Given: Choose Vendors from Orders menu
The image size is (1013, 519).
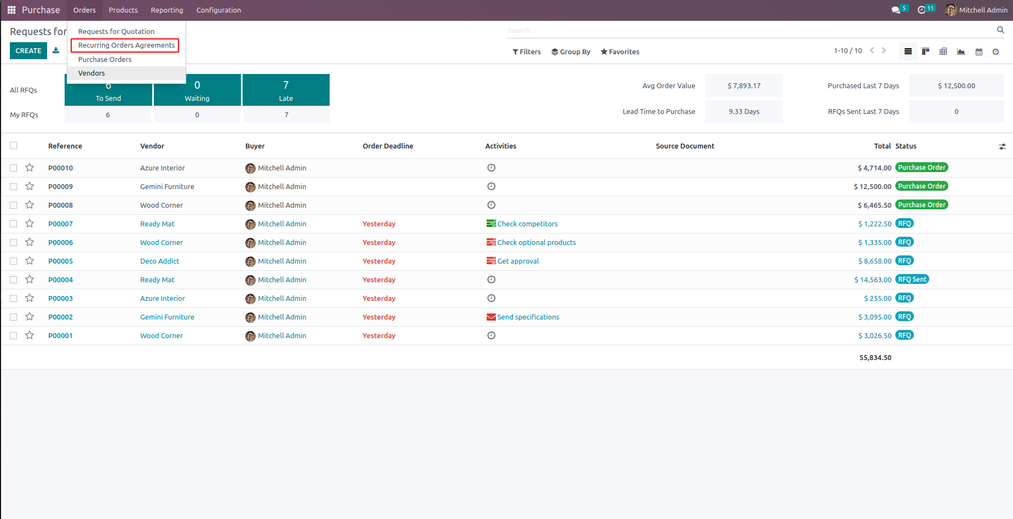Looking at the screenshot, I should click(x=91, y=73).
